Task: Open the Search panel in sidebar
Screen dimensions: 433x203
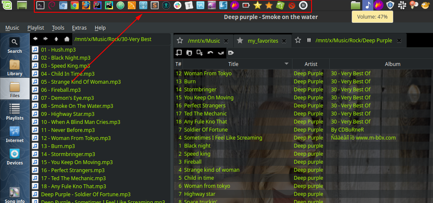Action: point(14,46)
